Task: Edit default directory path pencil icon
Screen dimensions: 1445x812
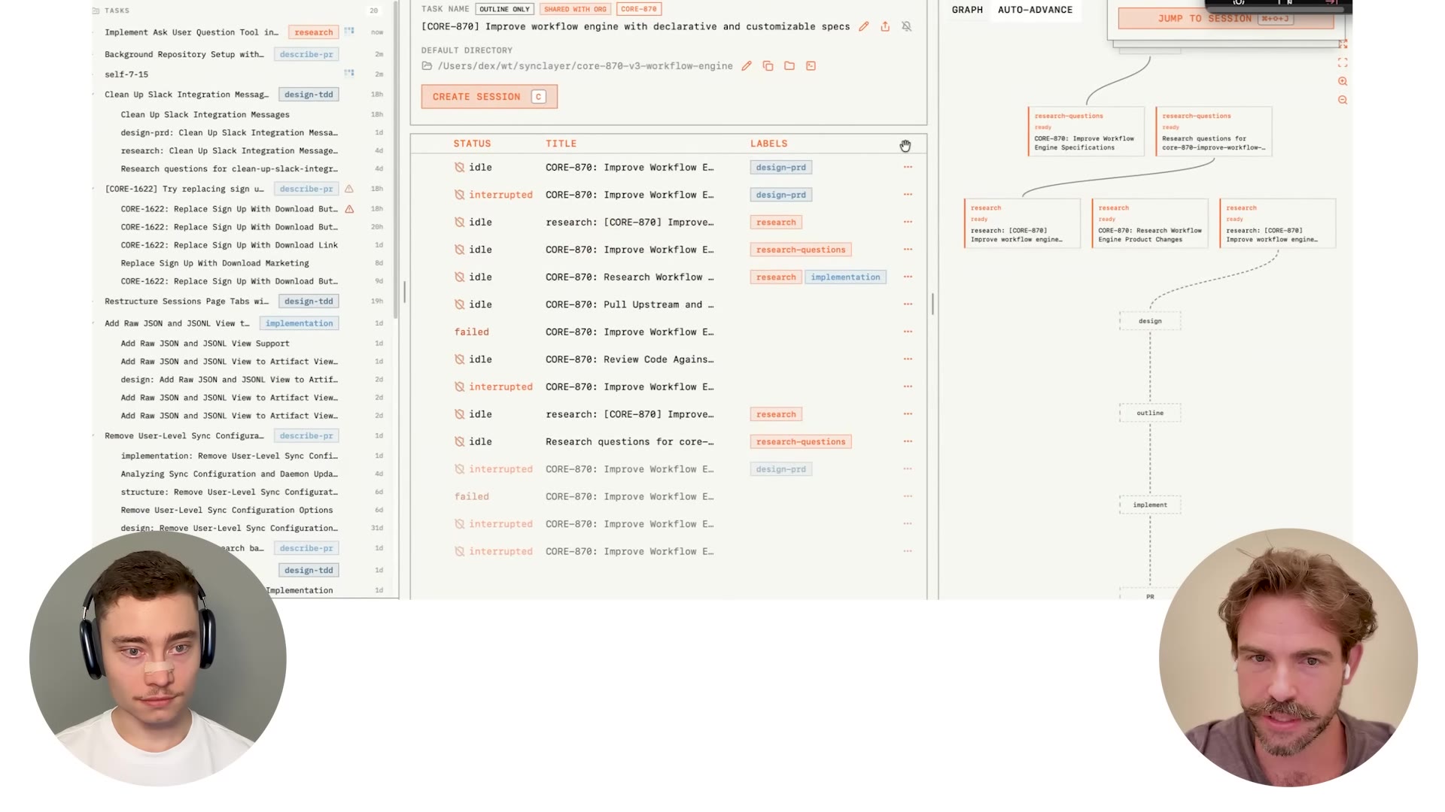Action: click(747, 66)
